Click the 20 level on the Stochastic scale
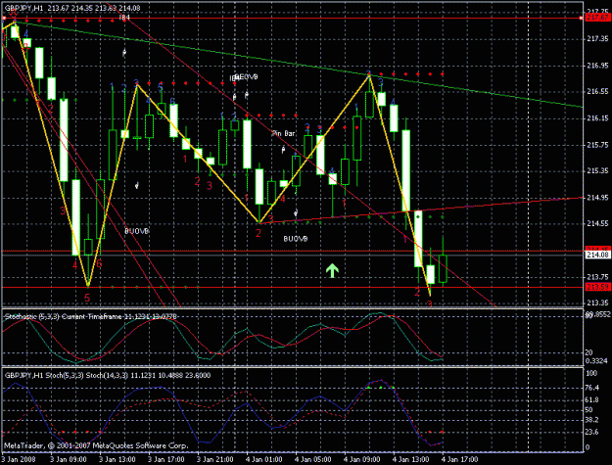Screen dimensions: 612x465 [x=588, y=352]
